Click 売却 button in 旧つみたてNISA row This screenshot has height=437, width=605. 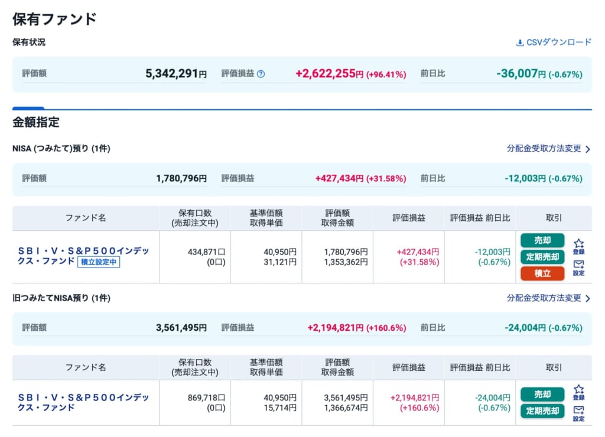pos(542,394)
